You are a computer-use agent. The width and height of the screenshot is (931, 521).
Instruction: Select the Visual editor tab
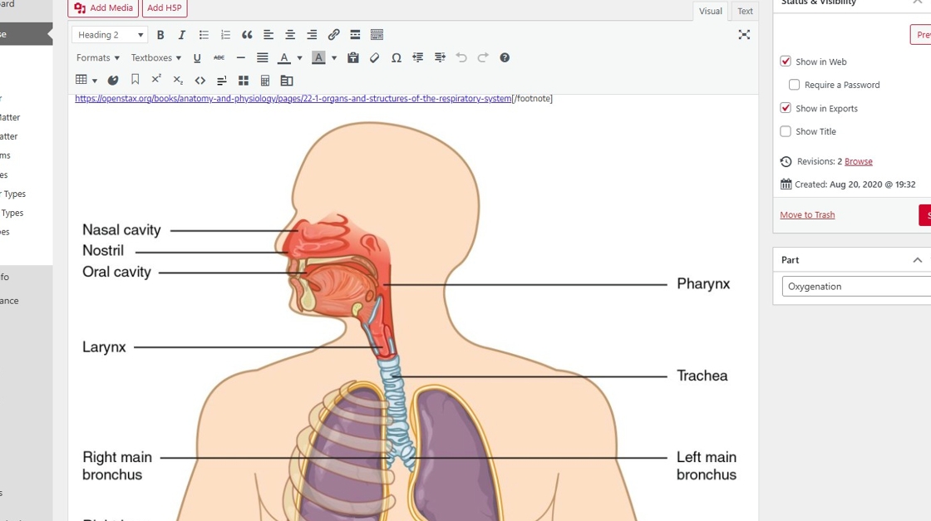coord(710,11)
